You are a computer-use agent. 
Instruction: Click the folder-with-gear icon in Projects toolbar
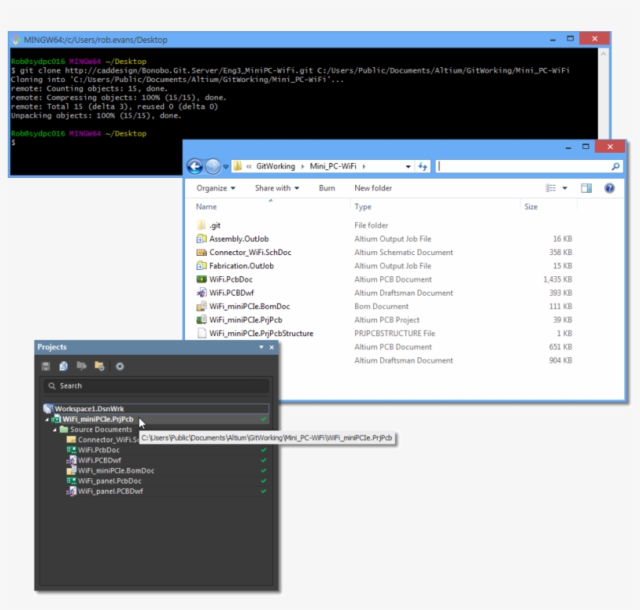click(101, 367)
